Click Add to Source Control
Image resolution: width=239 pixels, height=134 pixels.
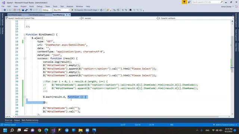(225, 125)
